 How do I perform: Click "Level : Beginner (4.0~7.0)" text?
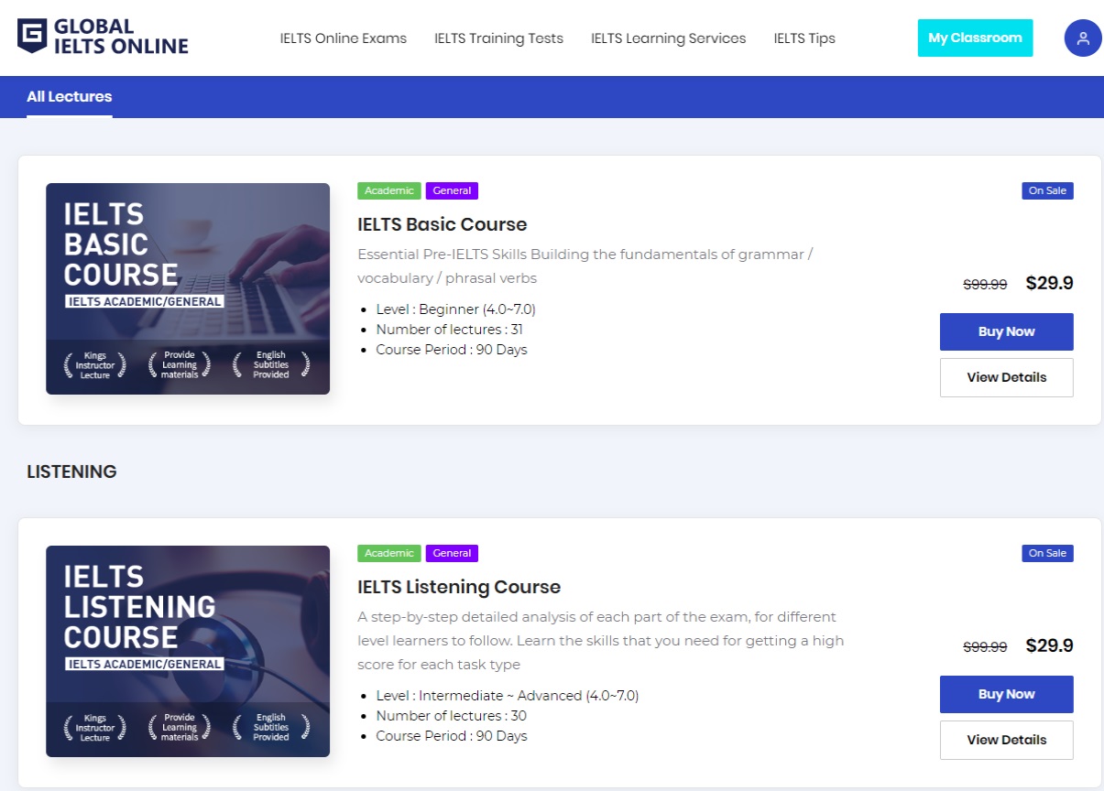(x=455, y=309)
